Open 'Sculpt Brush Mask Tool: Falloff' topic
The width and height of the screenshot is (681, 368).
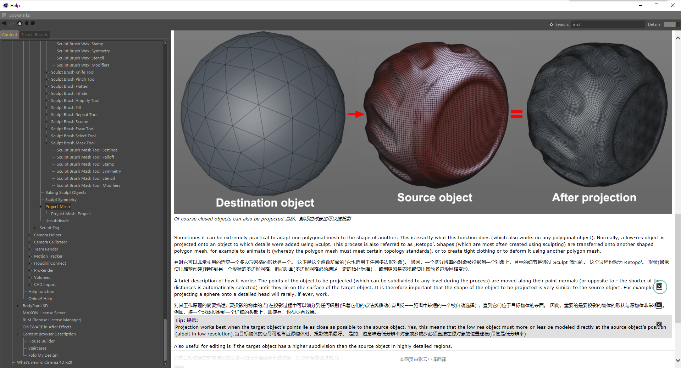85,157
